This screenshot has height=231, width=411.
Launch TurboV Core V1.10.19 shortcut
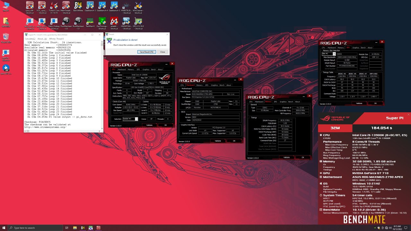(x=54, y=7)
